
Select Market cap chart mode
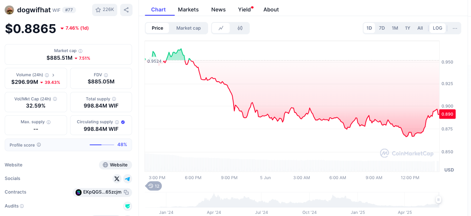(188, 28)
